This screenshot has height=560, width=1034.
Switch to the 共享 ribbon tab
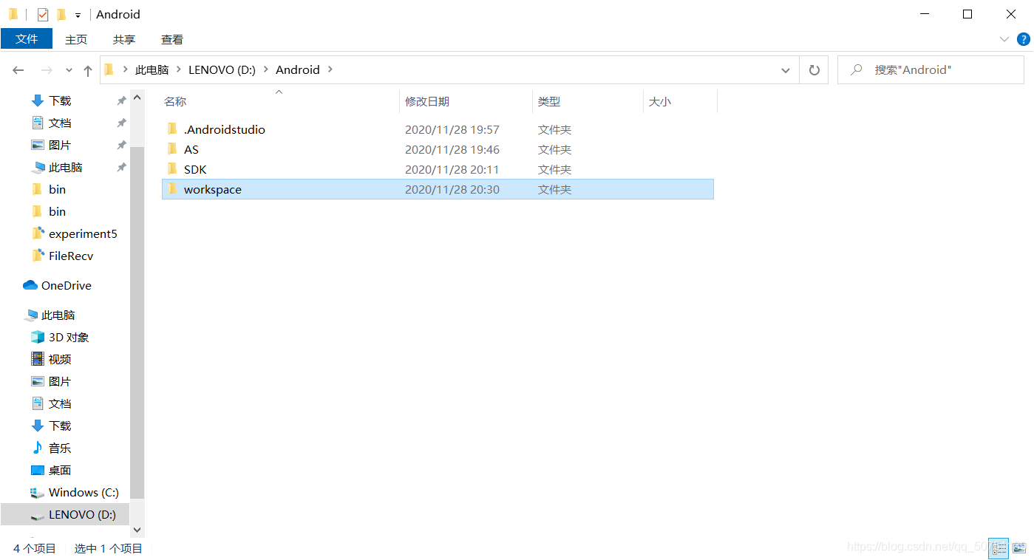coord(124,39)
